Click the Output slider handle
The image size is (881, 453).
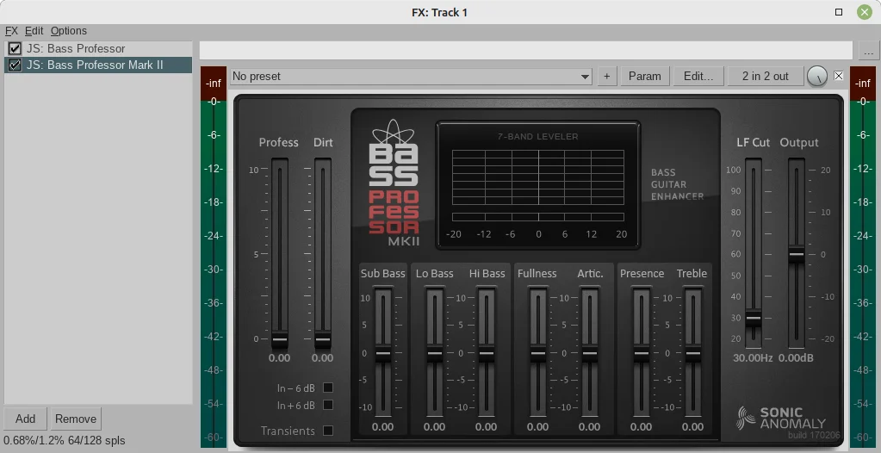pos(796,255)
